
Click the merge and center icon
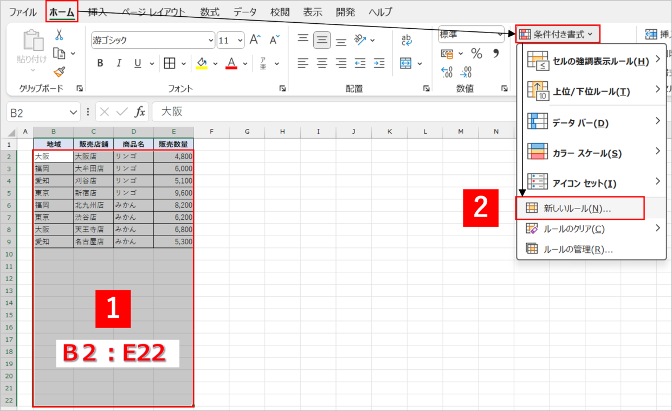tap(406, 63)
